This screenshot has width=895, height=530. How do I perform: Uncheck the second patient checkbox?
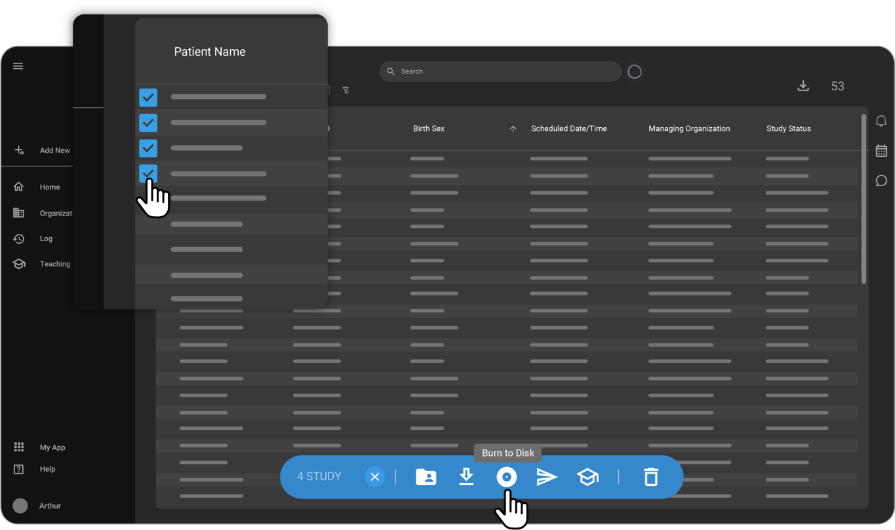[148, 123]
